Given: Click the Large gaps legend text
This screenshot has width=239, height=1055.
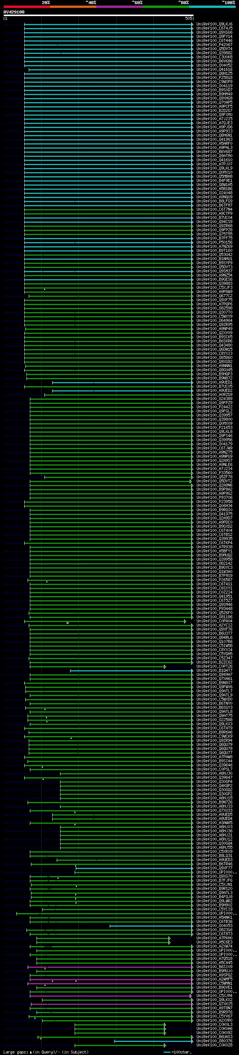Looking at the screenshot, I should (x=46, y=1052).
